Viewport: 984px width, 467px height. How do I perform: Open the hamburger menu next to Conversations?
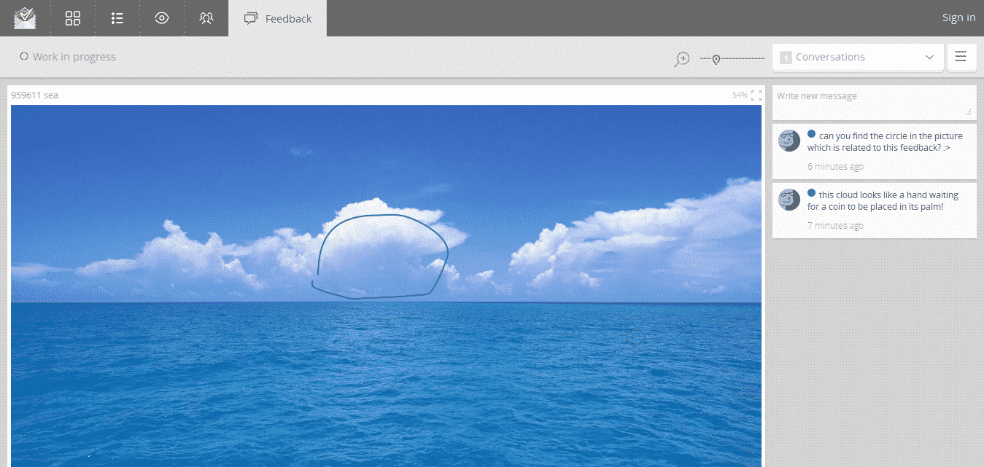tap(961, 57)
